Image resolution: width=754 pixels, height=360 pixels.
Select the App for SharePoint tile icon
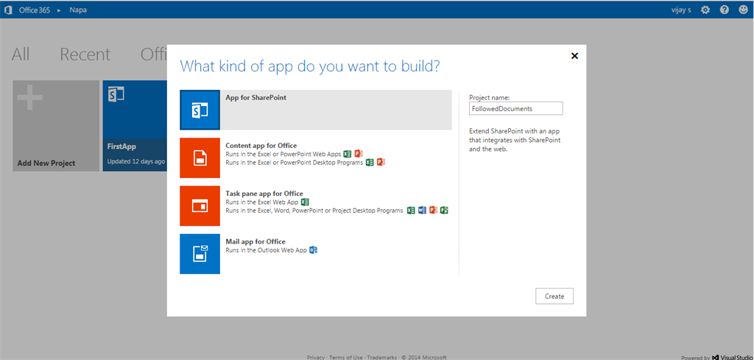click(200, 110)
